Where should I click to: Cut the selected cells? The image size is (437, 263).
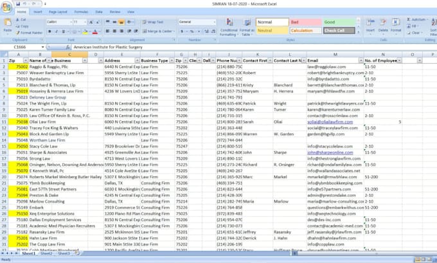[x=21, y=20]
